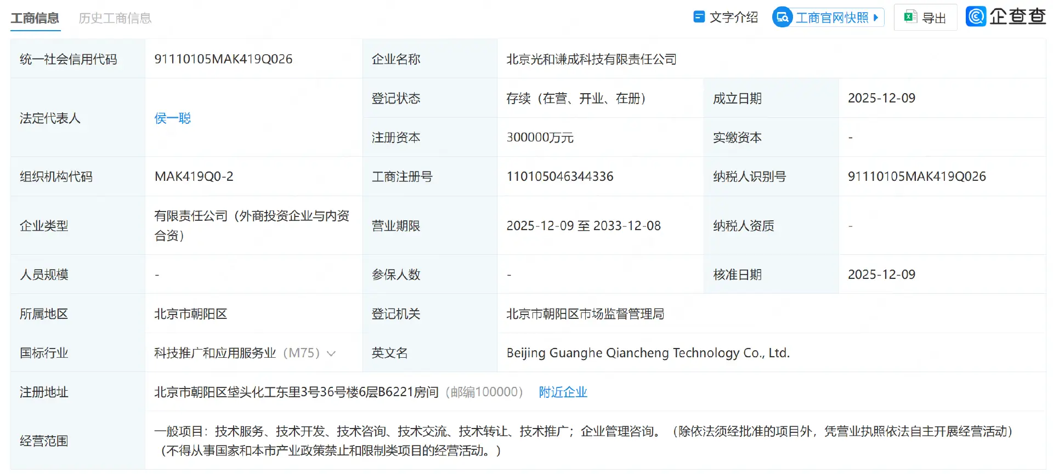Click the 企查查 logo icon
This screenshot has width=1053, height=474.
(976, 16)
